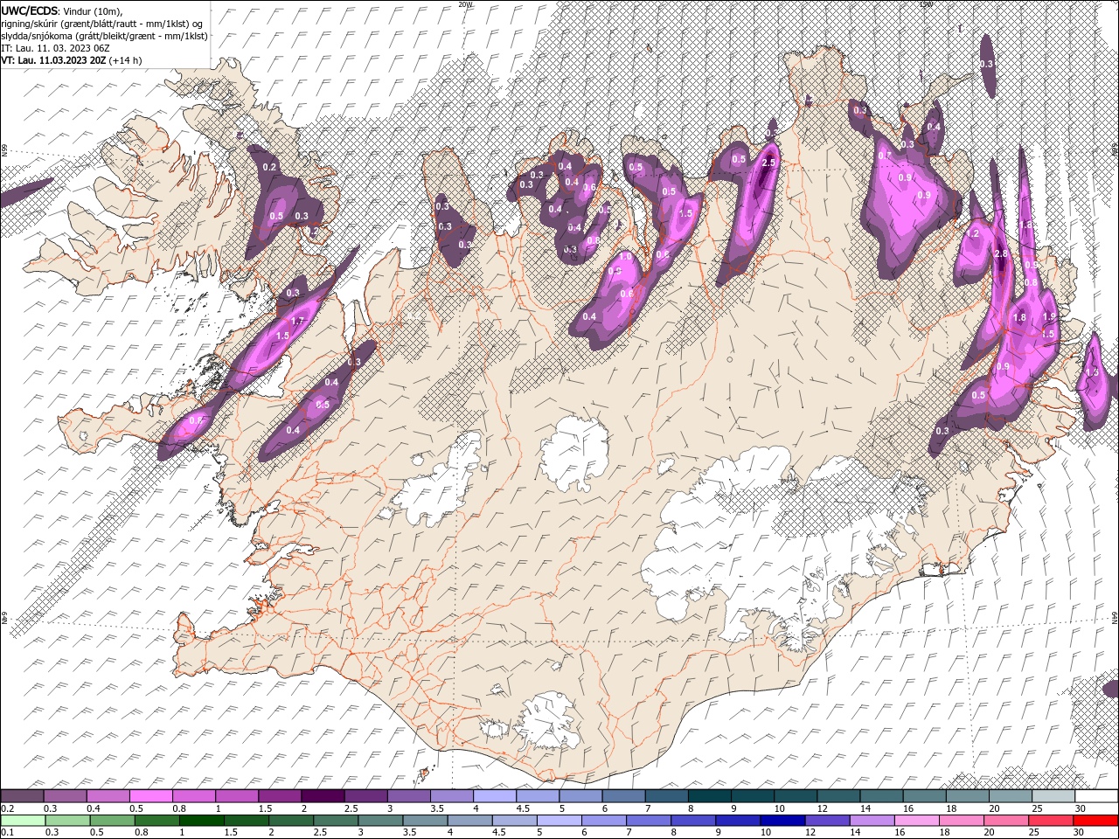This screenshot has height=839, width=1119.
Task: Click the 15W longitude label
Action: (925, 4)
